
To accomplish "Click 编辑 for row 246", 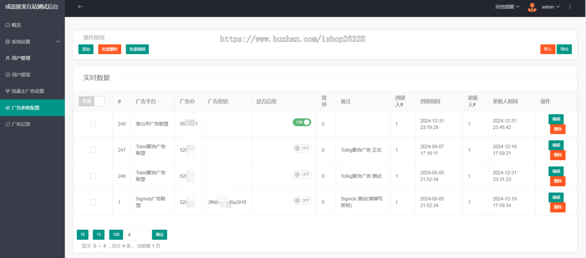I will (556, 171).
